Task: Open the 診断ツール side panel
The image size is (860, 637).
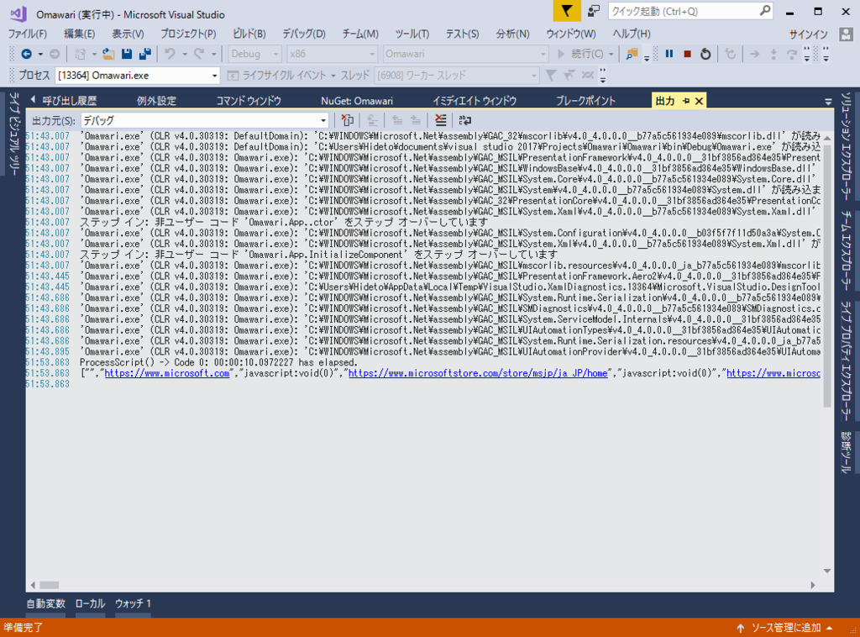Action: tap(847, 453)
